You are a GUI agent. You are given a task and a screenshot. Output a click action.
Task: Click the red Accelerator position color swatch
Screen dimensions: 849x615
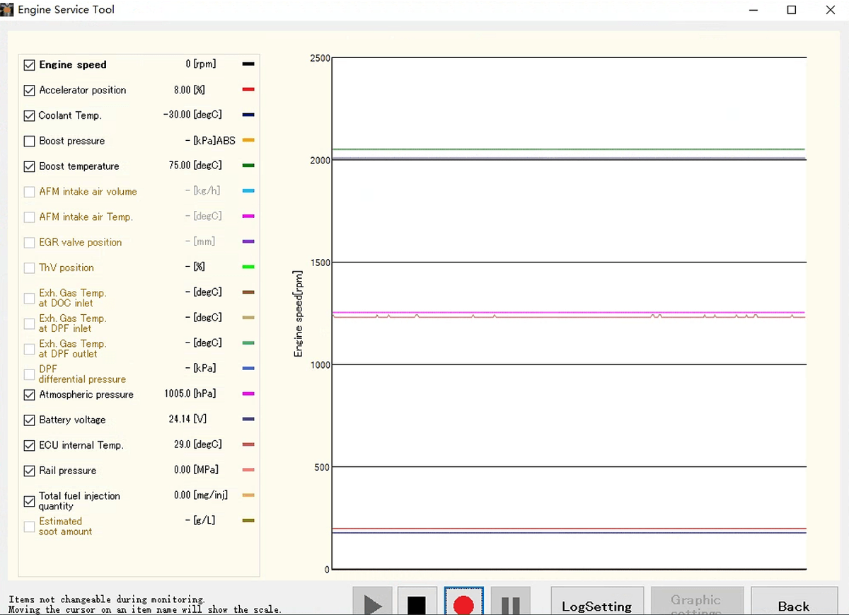pos(248,90)
